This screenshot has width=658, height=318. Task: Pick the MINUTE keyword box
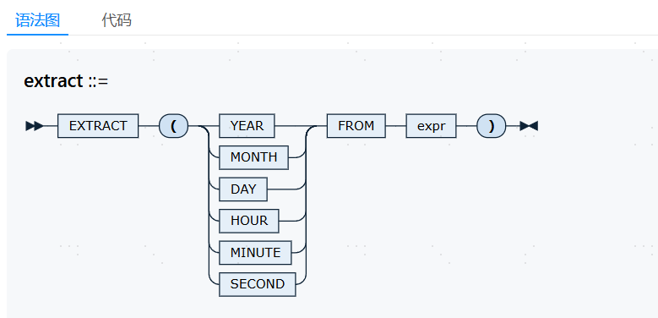coord(255,253)
